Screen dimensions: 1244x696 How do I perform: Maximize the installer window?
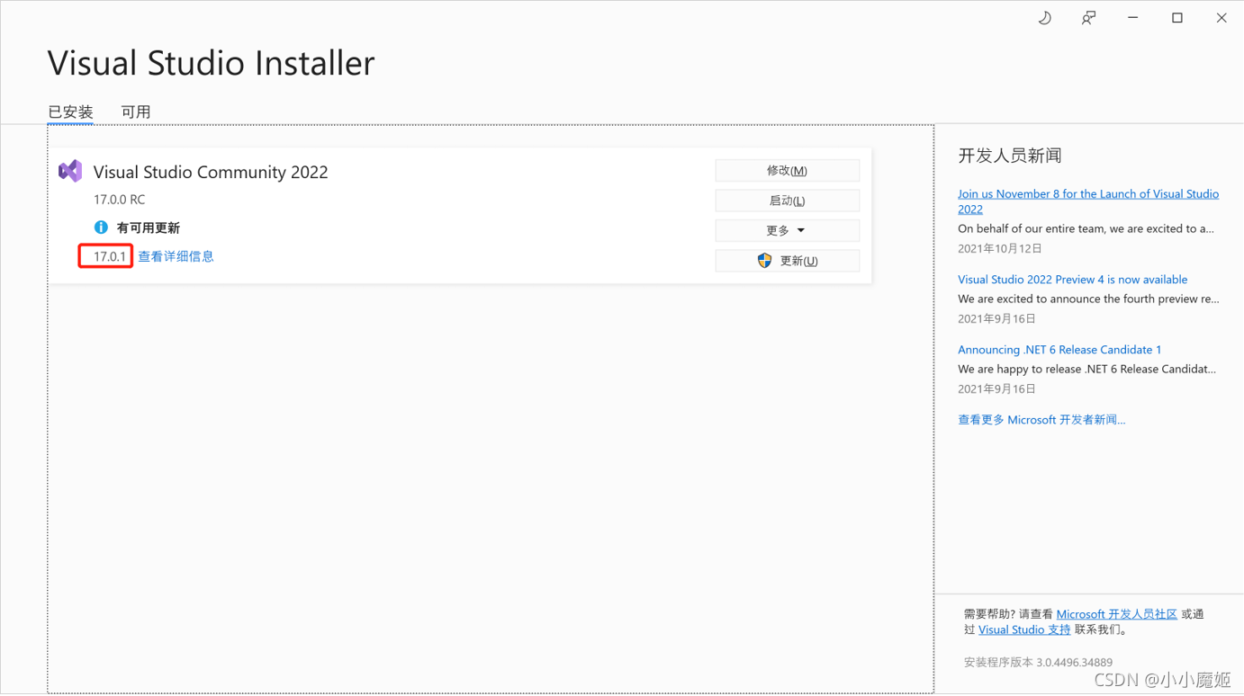(1176, 18)
